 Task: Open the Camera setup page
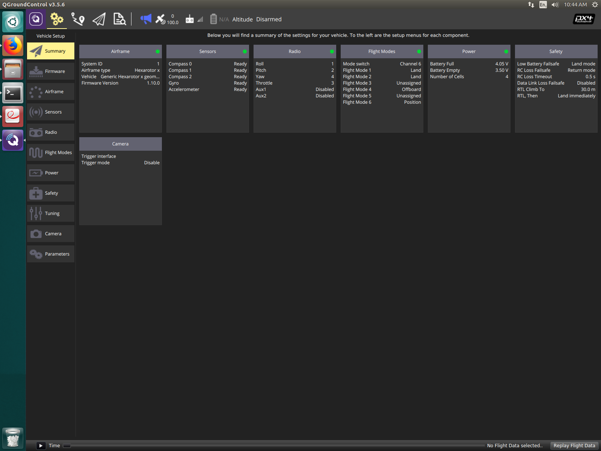click(51, 234)
